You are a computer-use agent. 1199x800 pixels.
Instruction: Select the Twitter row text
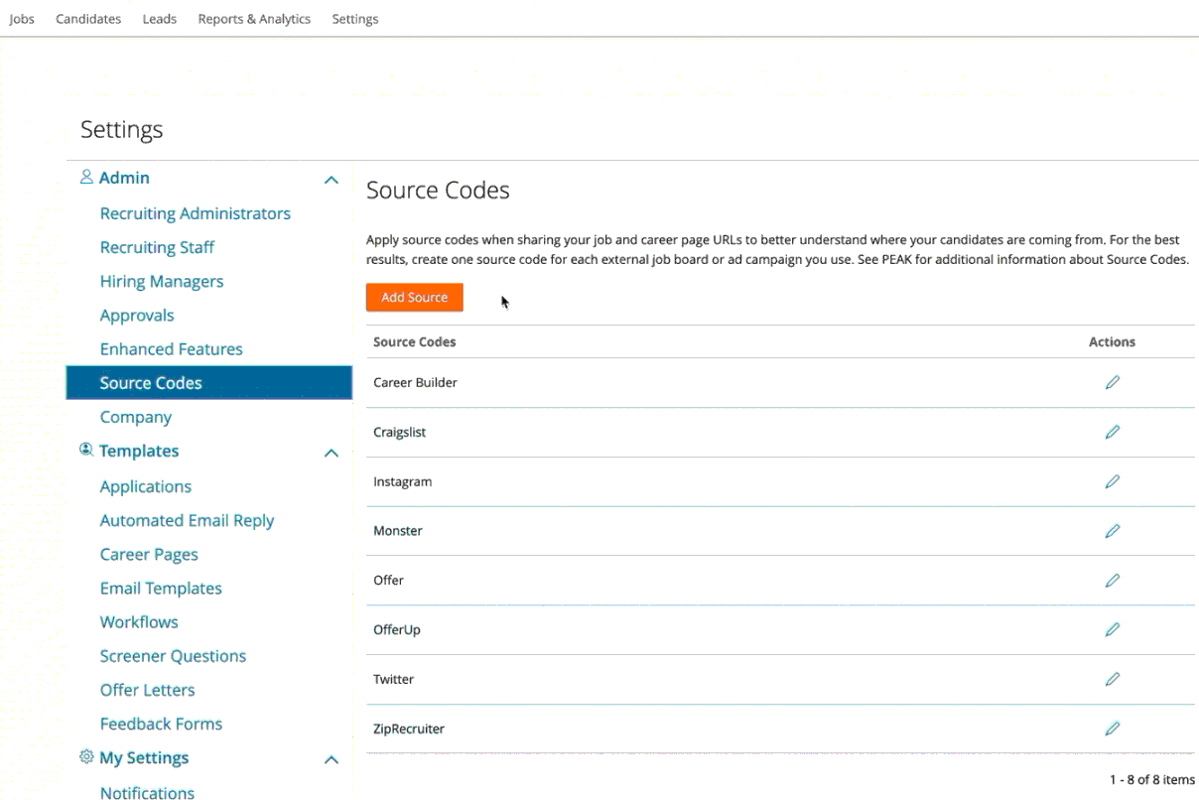point(393,679)
